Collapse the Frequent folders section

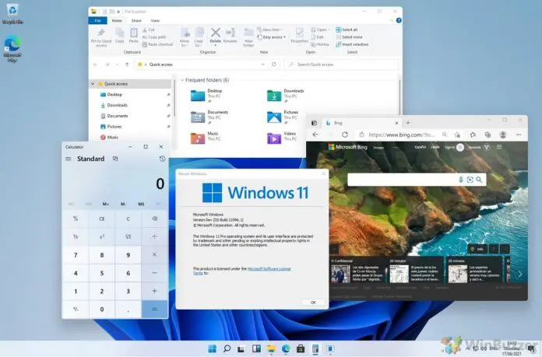pos(182,80)
